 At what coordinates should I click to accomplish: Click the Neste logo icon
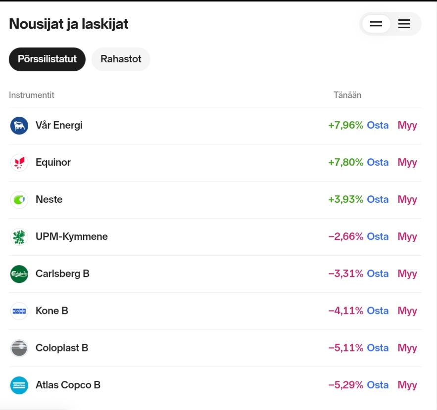click(19, 200)
